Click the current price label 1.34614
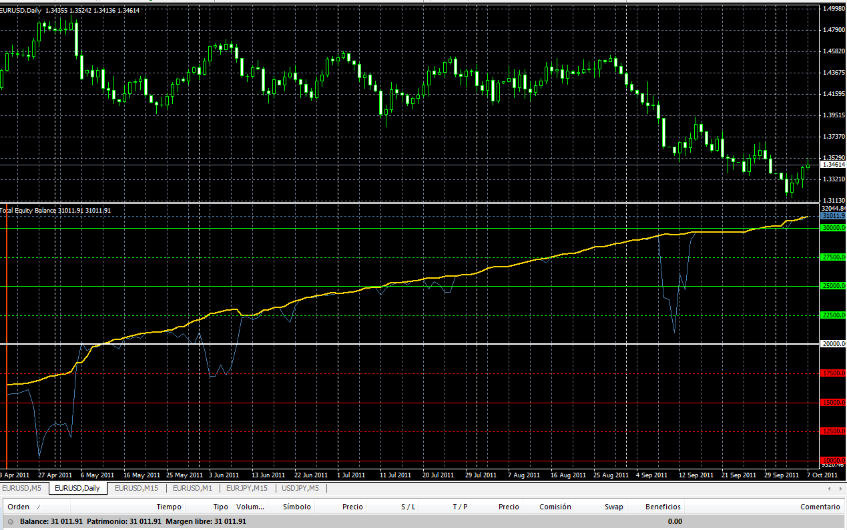 (833, 164)
